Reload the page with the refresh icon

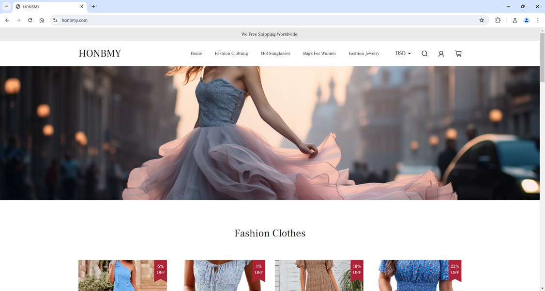coord(30,20)
